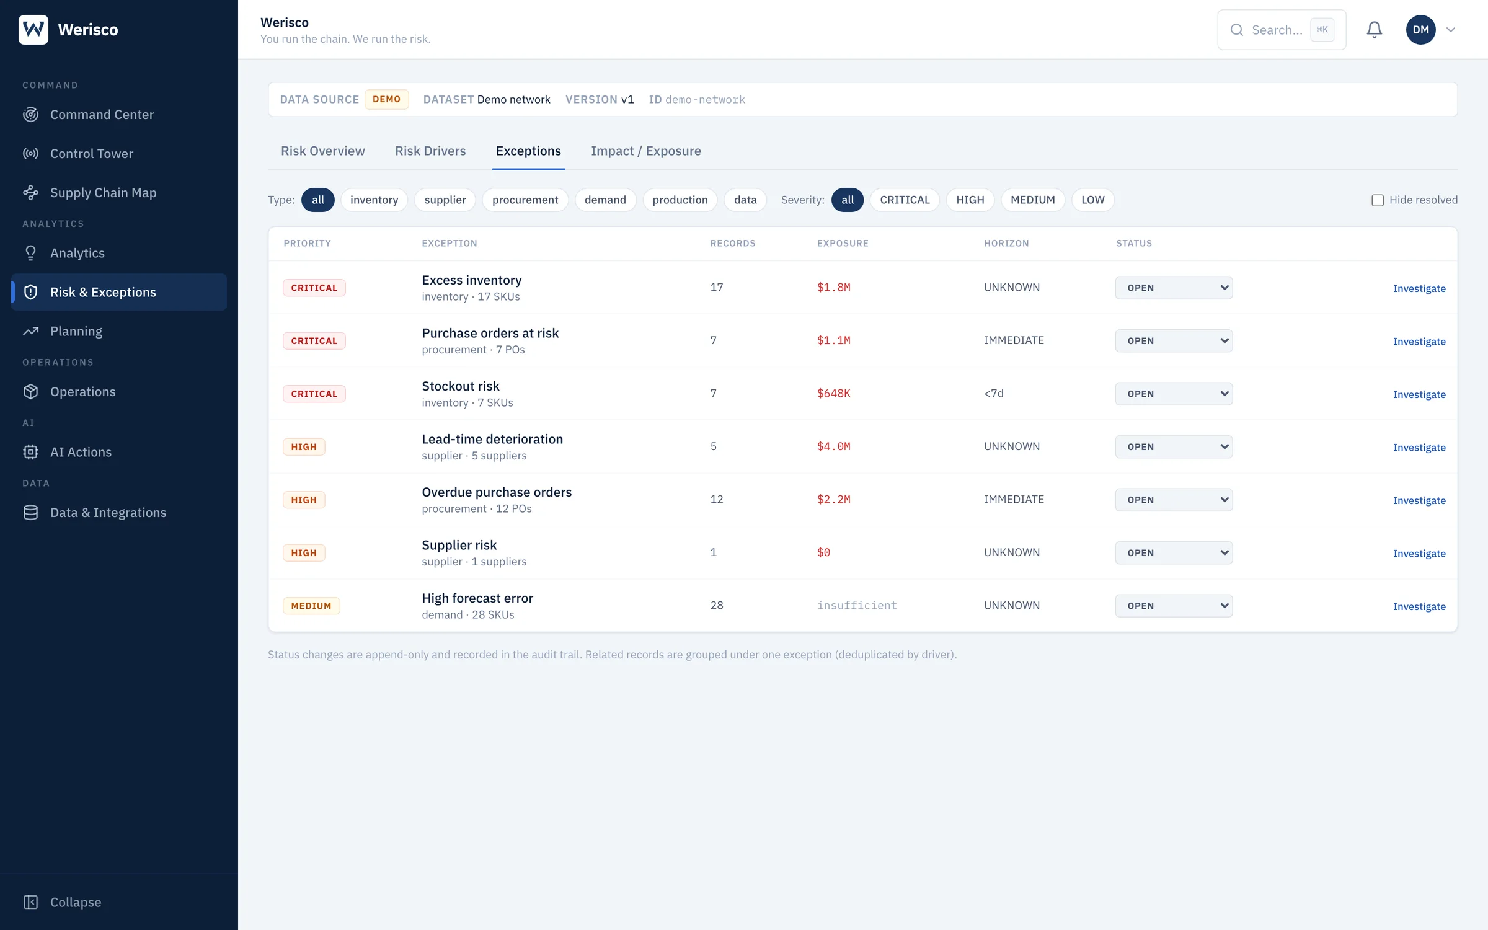Image resolution: width=1488 pixels, height=930 pixels.
Task: Filter type by demand
Action: pyautogui.click(x=605, y=200)
